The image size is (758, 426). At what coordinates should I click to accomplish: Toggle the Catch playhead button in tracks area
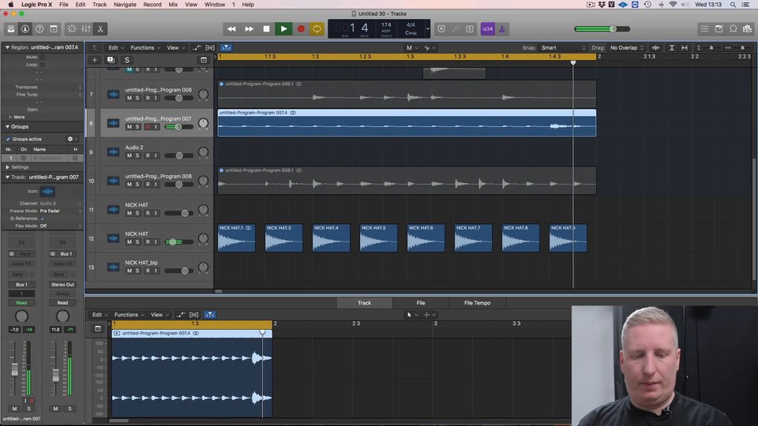[226, 48]
